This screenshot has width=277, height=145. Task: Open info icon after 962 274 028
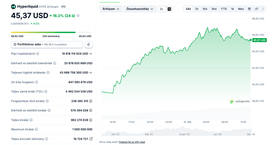91,120
